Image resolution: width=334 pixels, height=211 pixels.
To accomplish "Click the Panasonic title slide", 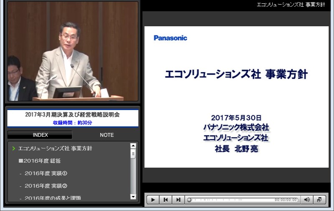I will click(x=236, y=97).
